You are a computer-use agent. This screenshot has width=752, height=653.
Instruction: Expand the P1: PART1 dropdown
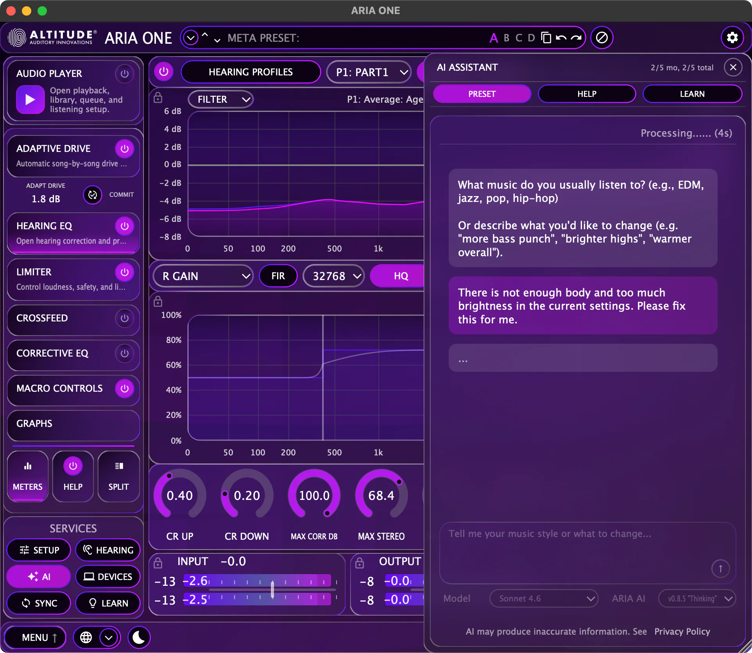click(x=369, y=72)
